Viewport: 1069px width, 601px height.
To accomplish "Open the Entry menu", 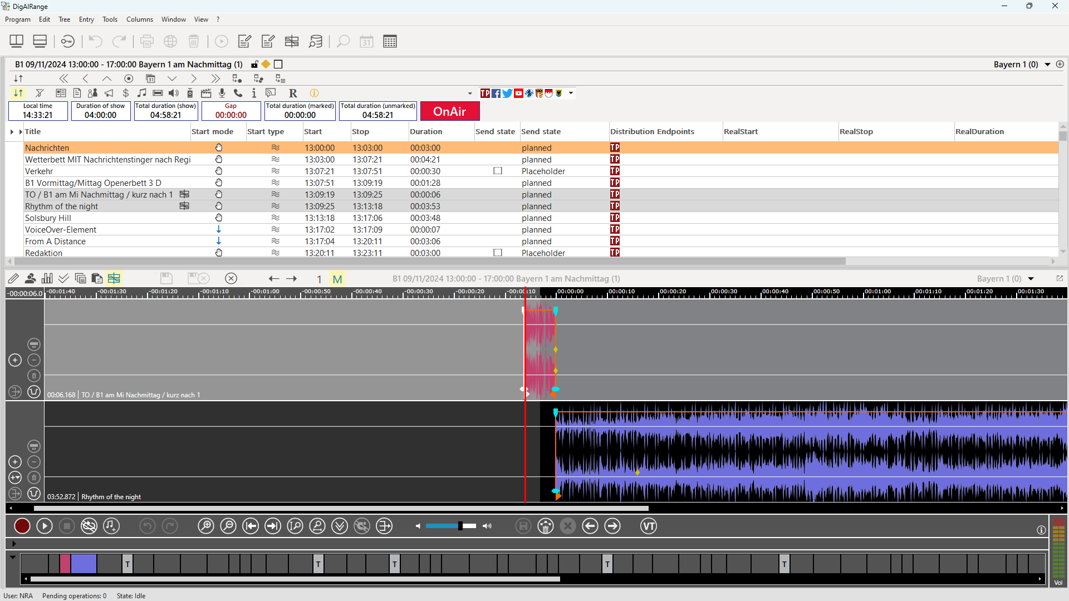I will click(x=86, y=19).
